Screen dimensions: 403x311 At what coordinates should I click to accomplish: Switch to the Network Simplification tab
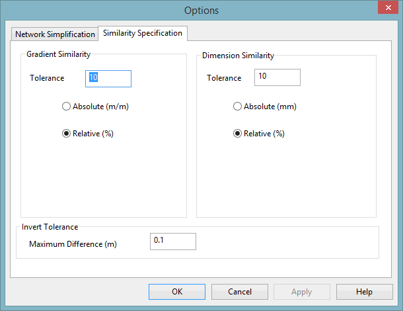point(55,34)
